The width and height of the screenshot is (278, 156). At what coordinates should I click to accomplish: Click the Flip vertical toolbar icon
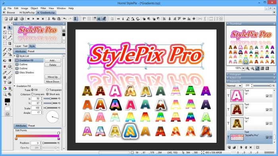click(123, 19)
